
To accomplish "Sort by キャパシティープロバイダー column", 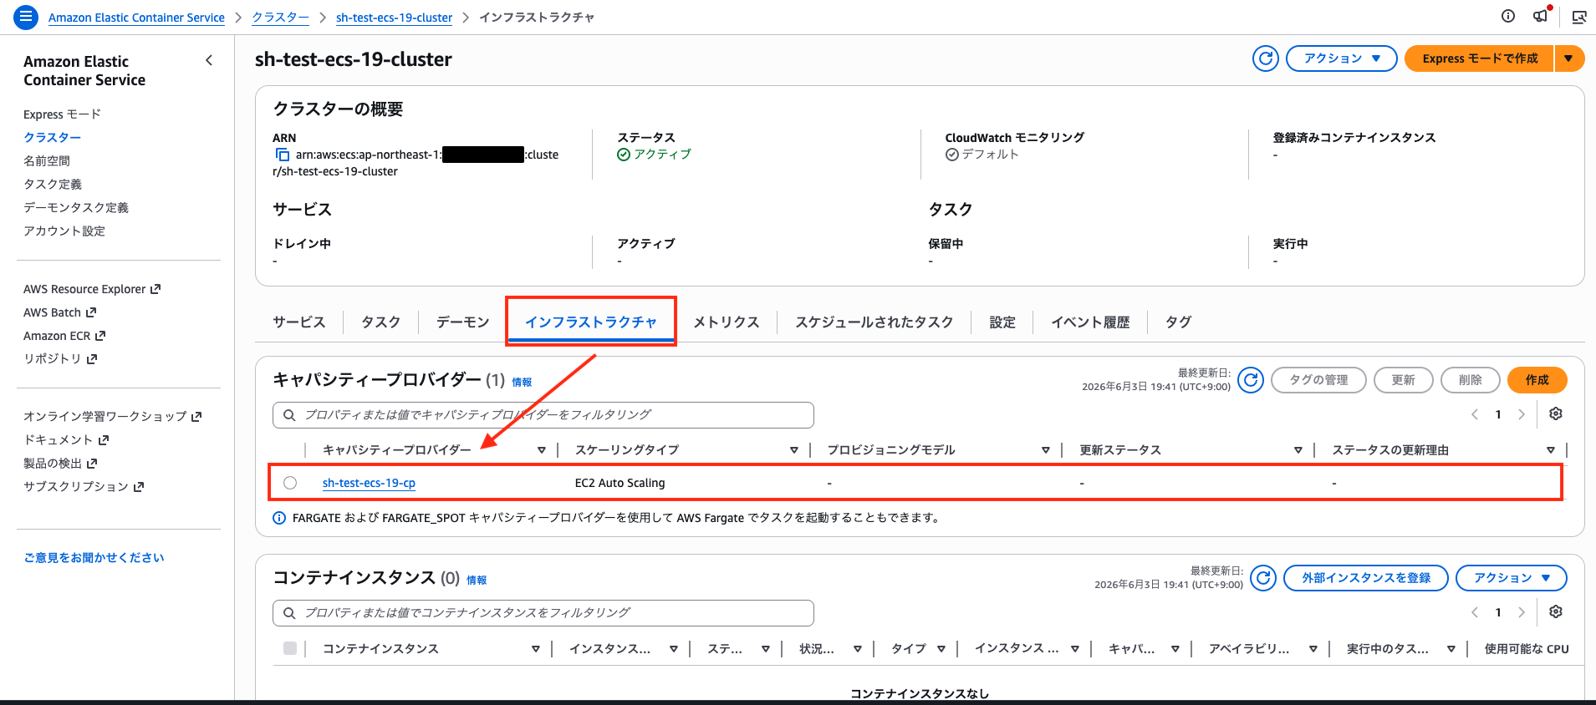I will tap(542, 450).
